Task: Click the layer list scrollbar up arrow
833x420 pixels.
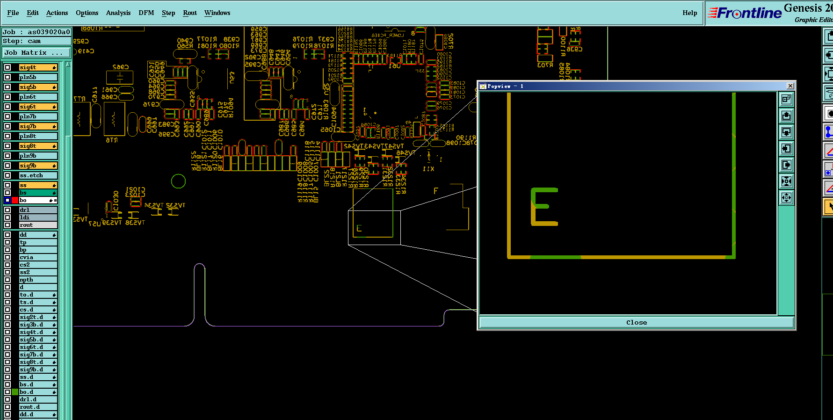Action: coord(68,64)
